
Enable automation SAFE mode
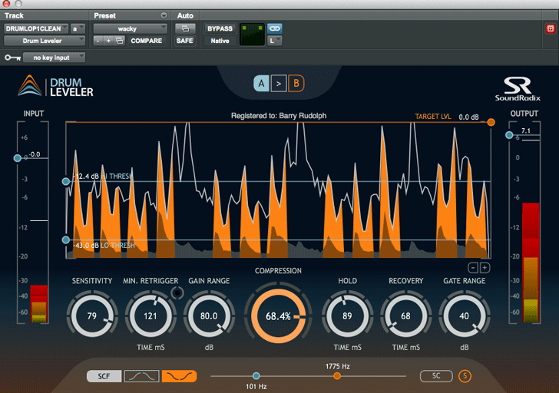click(184, 41)
